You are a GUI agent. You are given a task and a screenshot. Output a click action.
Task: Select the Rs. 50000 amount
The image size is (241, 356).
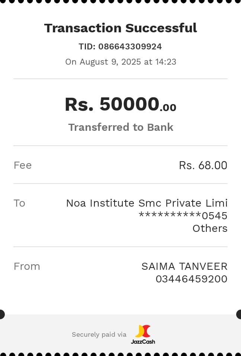pyautogui.click(x=120, y=104)
